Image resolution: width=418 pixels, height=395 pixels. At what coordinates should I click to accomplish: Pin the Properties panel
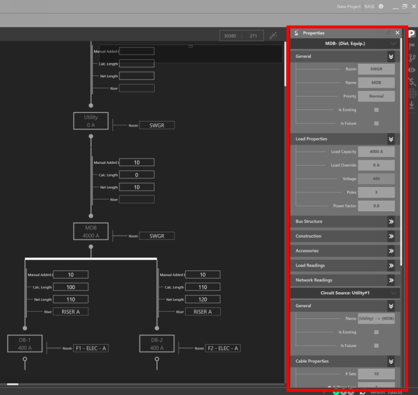388,33
